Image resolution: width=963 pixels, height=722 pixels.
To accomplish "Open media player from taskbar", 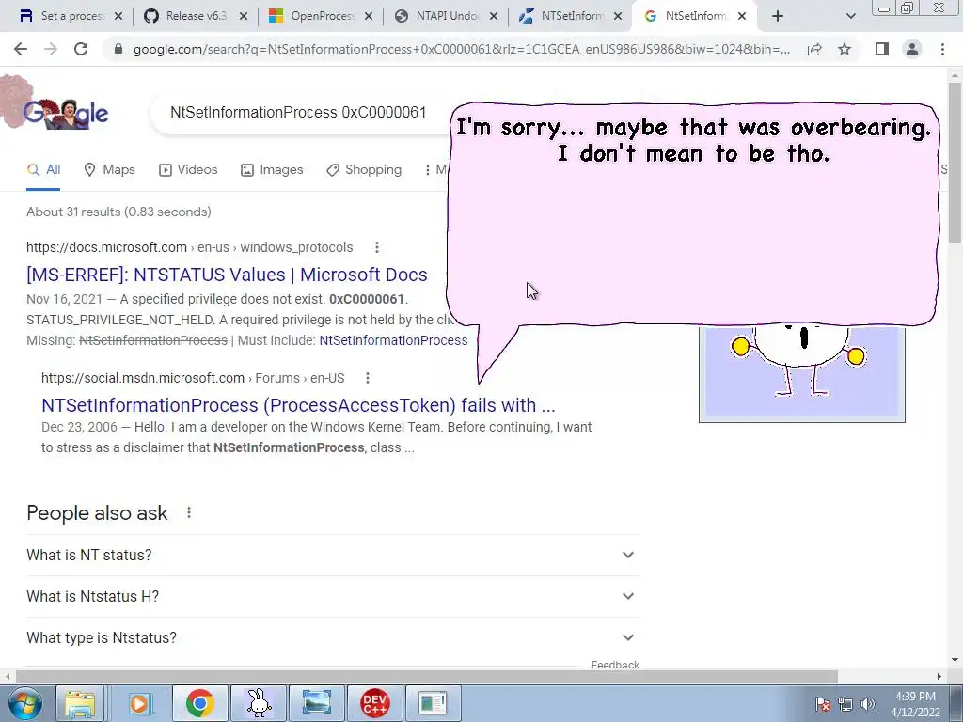I will coord(139,703).
